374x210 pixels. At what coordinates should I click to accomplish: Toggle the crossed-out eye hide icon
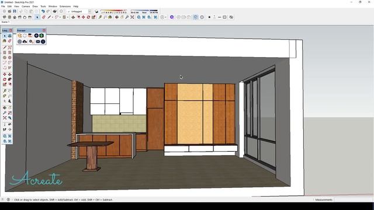click(231, 17)
